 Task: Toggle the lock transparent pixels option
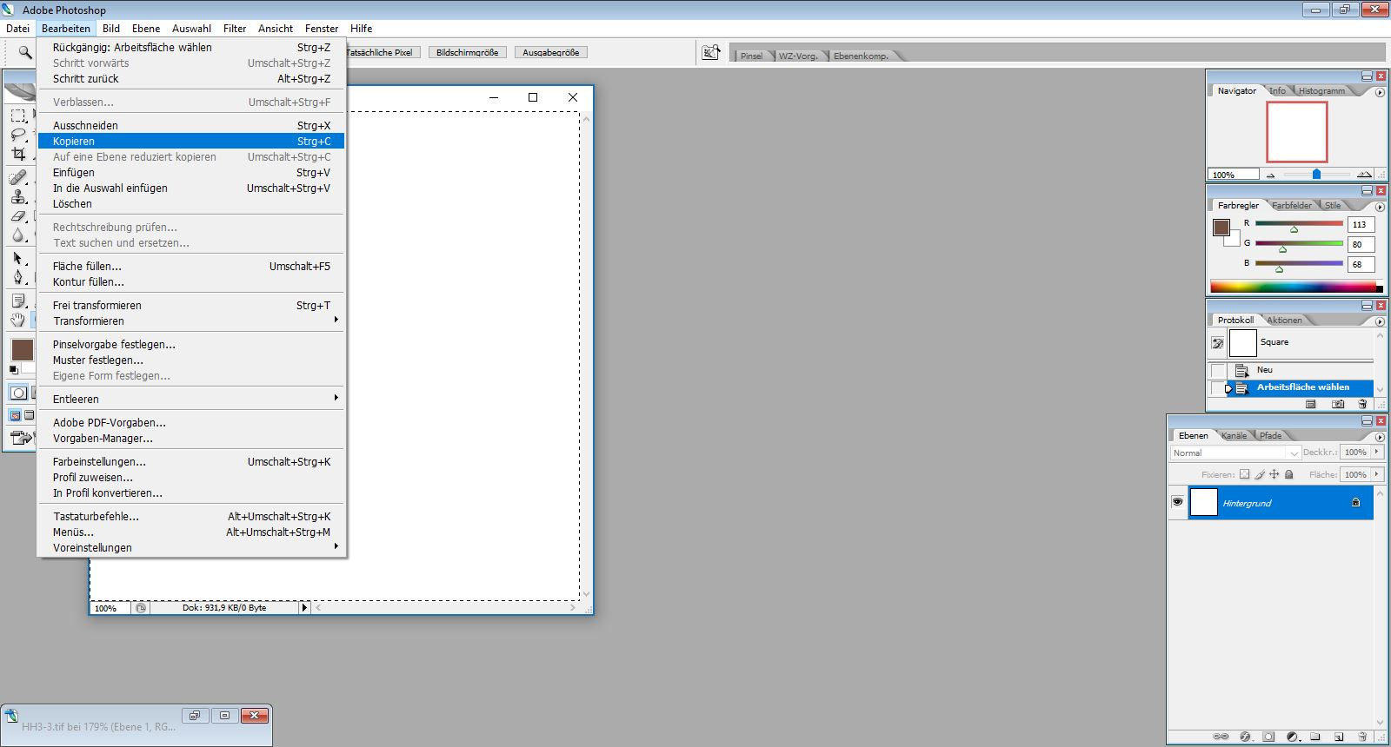[x=1244, y=474]
